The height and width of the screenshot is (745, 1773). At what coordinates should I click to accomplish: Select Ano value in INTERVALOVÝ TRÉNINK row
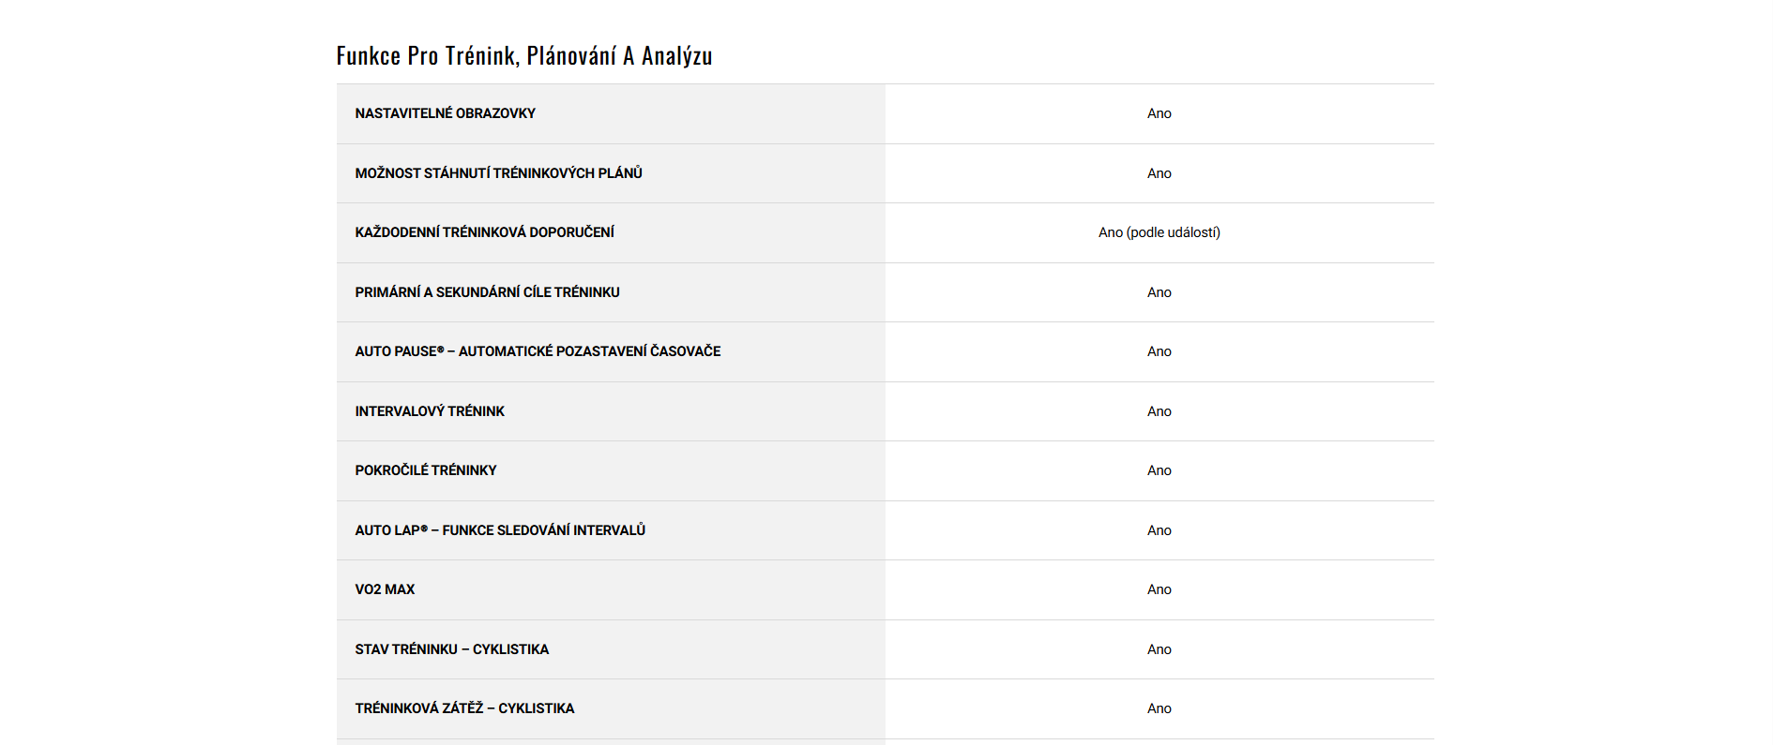coord(1159,411)
